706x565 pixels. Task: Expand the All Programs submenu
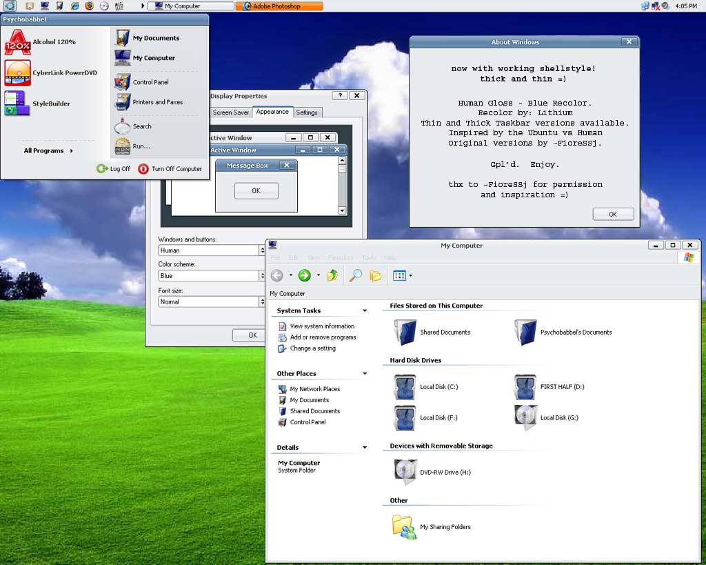coord(48,151)
